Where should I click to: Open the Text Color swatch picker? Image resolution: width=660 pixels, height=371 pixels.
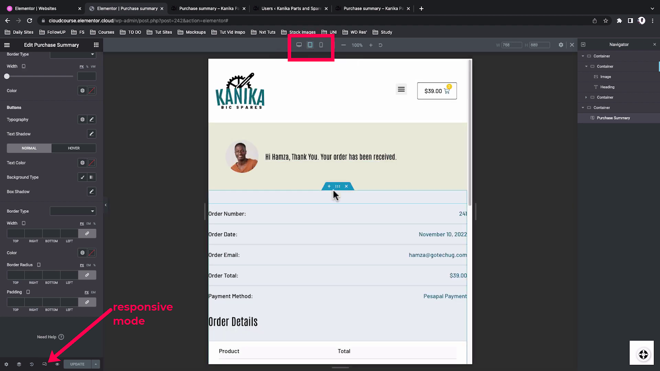[92, 163]
